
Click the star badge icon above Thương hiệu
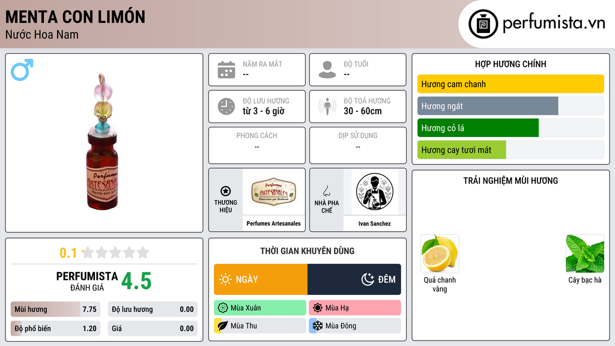coord(226,191)
